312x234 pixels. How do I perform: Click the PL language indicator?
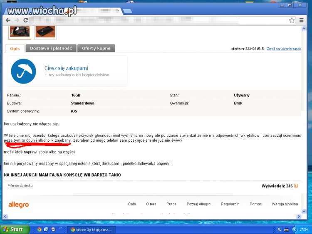point(279,229)
